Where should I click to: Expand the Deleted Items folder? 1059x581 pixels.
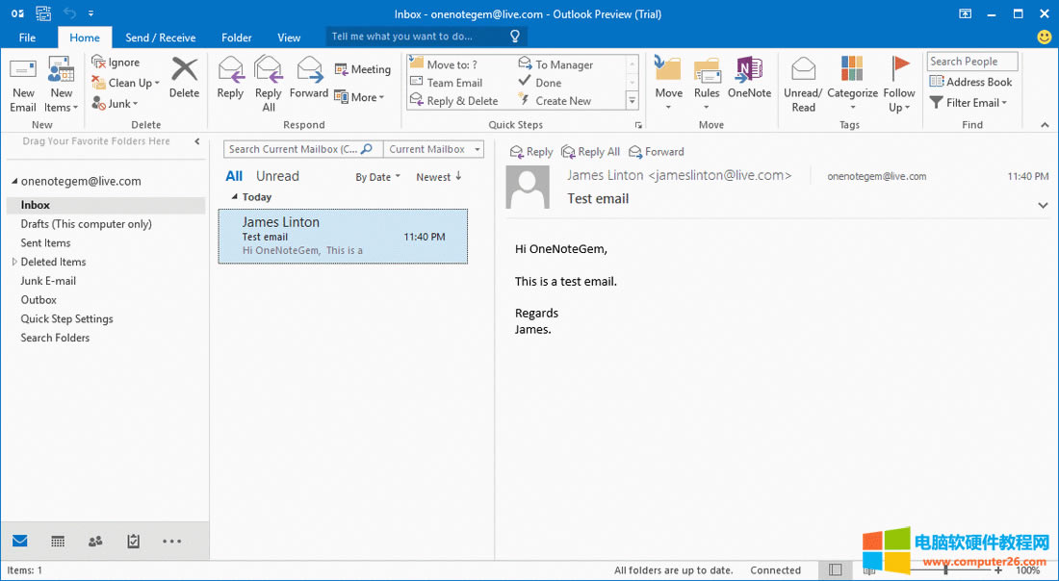[13, 262]
